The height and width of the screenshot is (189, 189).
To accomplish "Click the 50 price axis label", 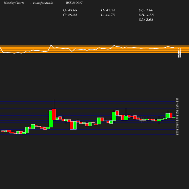I will pyautogui.click(x=177, y=116).
